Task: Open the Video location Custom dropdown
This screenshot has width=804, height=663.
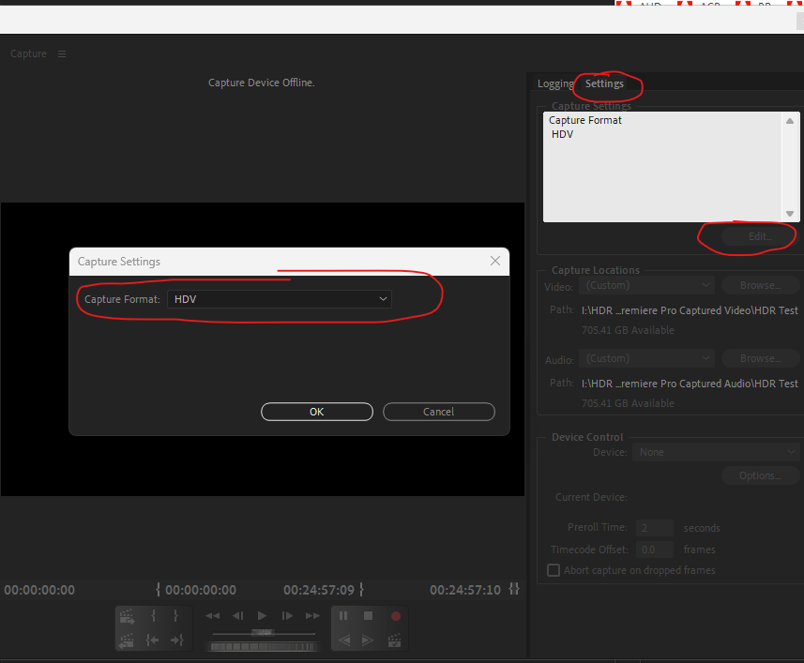Action: (x=646, y=285)
